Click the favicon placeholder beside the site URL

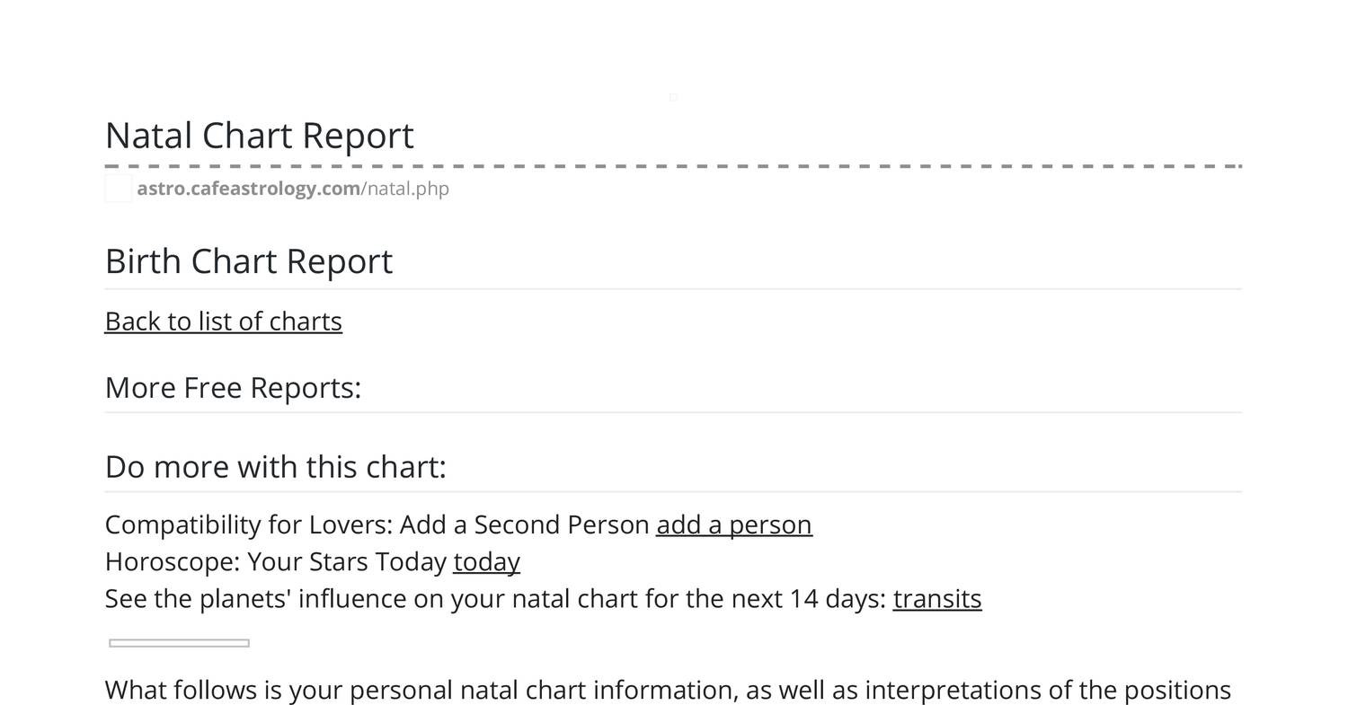(118, 189)
